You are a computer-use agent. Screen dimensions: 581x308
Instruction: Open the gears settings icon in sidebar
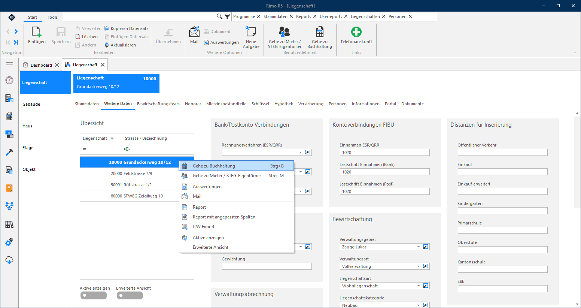9,242
